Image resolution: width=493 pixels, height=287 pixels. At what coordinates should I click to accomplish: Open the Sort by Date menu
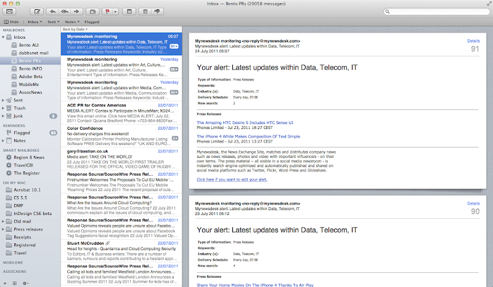(75, 29)
